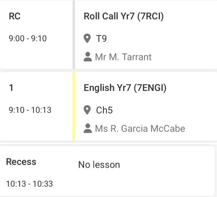Select teacher name Ms R. Garcia McCabe
The image size is (217, 197).
coord(140,128)
